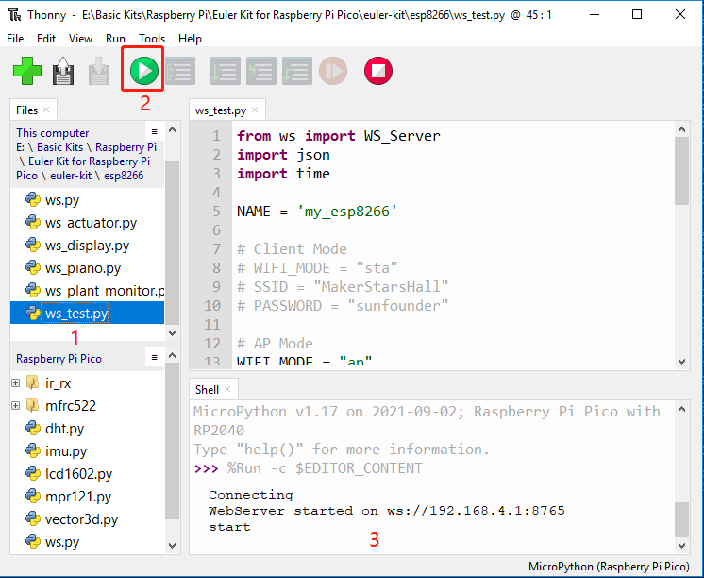
Task: Click the green New file plus icon
Action: point(27,71)
